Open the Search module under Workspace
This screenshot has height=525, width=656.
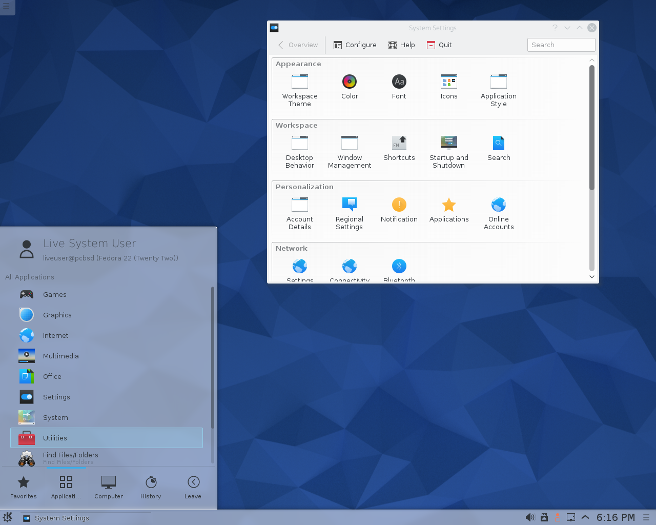click(x=499, y=149)
